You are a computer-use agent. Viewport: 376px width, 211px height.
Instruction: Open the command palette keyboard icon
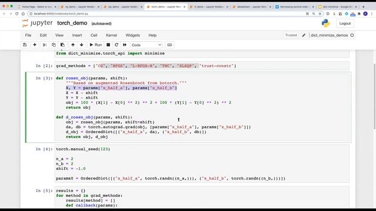click(x=170, y=45)
